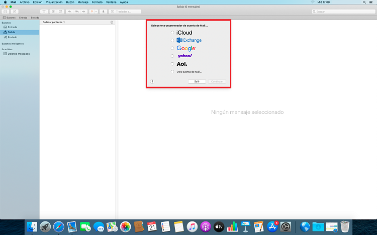Open Apple TV from the Dock

point(219,226)
